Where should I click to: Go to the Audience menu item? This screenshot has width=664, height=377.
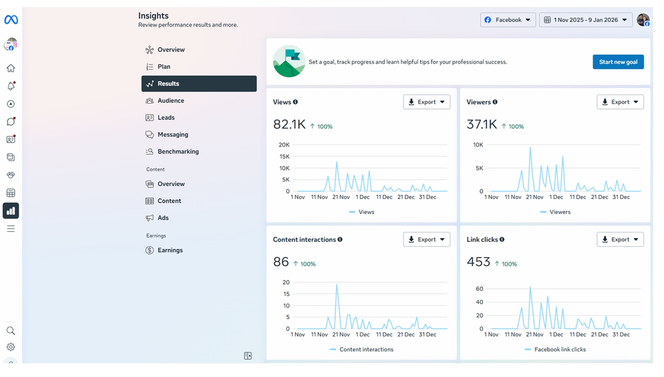[x=171, y=100]
